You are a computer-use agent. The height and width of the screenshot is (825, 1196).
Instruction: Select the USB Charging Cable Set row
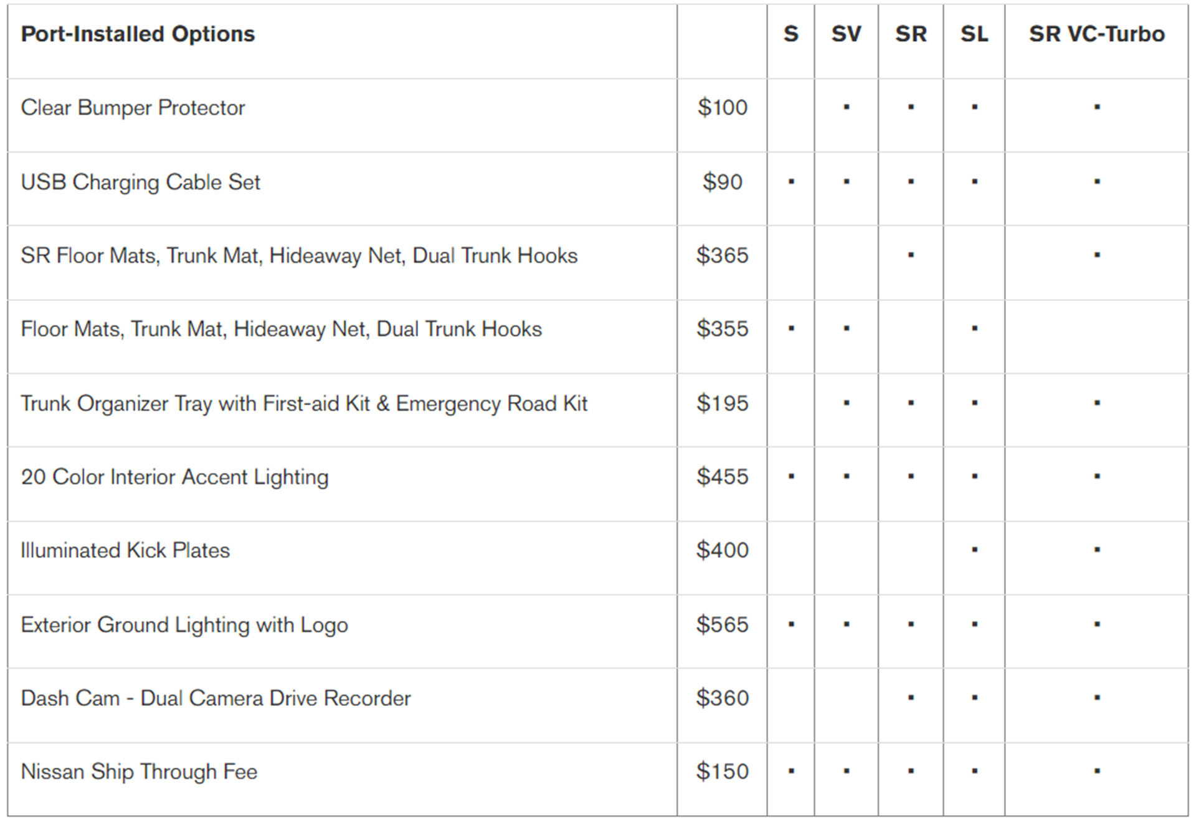coord(140,182)
